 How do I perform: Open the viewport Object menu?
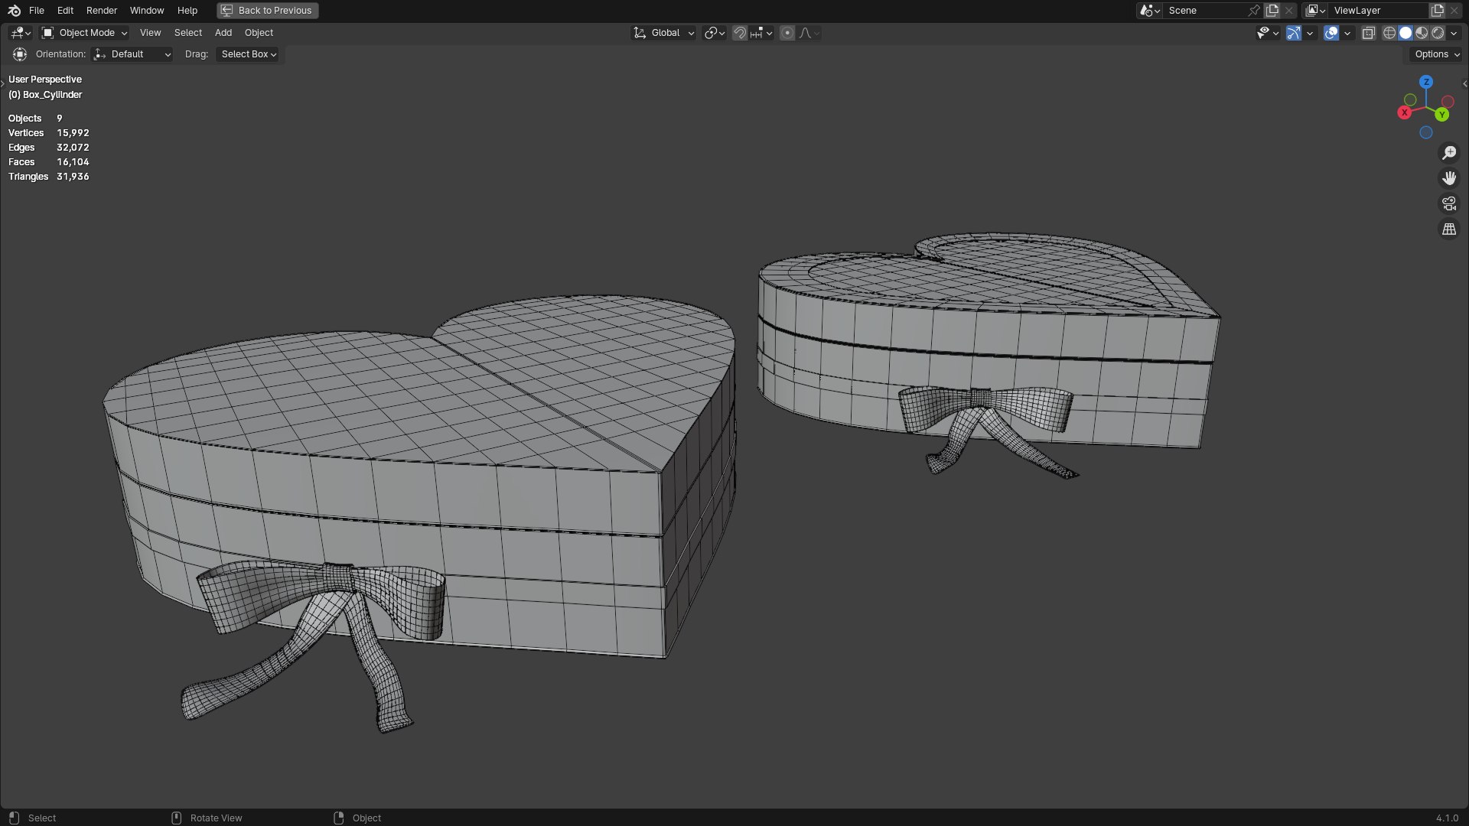click(259, 33)
